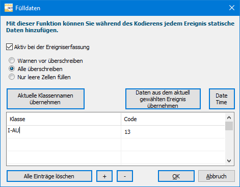The width and height of the screenshot is (240, 187).
Task: Toggle 'Aktiv bei der Ereigniserfassung' checkbox
Action: 9,47
